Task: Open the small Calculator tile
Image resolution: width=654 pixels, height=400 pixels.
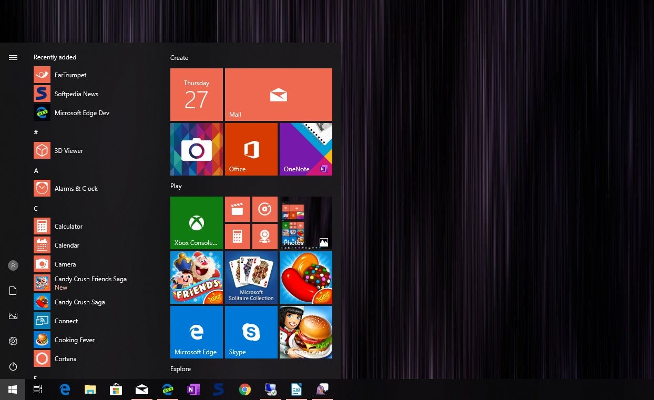Action: 238,237
